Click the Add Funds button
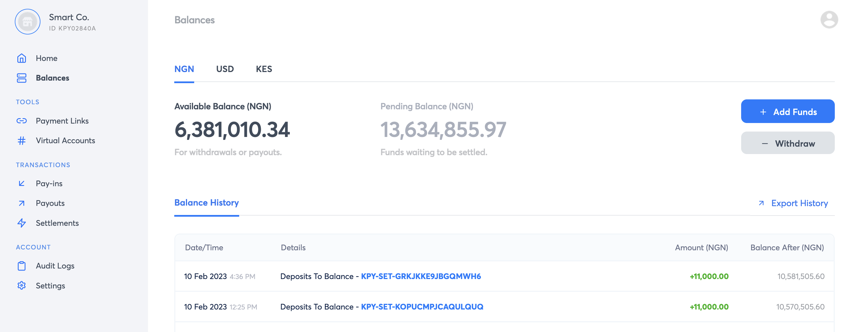This screenshot has height=332, width=861. pos(788,111)
